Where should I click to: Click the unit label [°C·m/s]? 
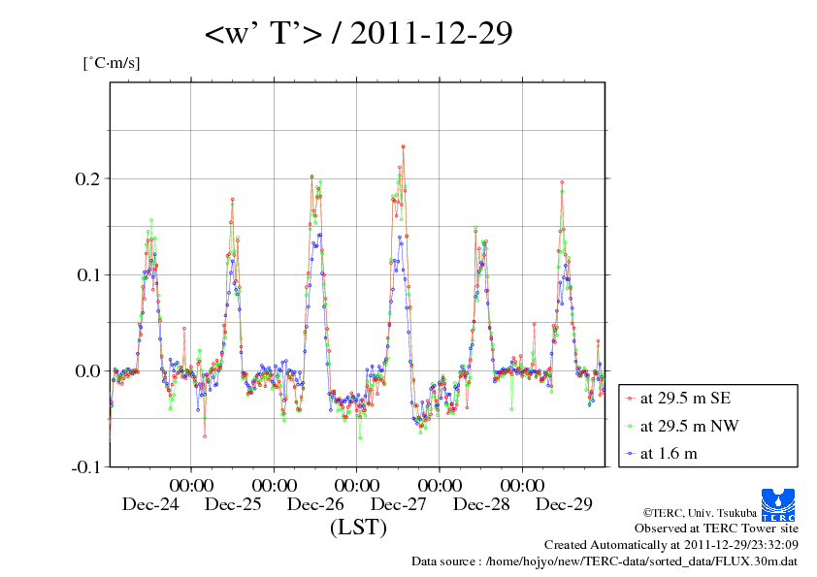[x=112, y=63]
